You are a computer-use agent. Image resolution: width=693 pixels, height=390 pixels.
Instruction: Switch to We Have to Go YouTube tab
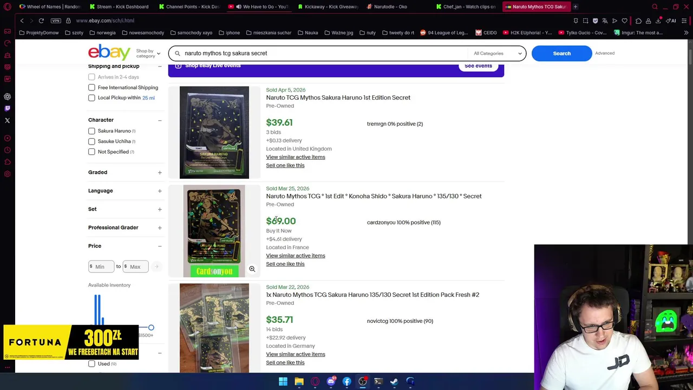tap(259, 6)
